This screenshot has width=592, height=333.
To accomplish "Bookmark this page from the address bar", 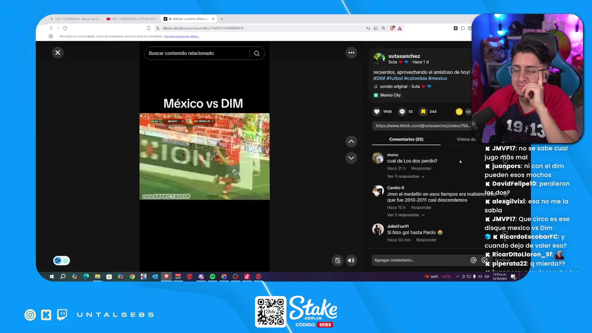I will [148, 28].
